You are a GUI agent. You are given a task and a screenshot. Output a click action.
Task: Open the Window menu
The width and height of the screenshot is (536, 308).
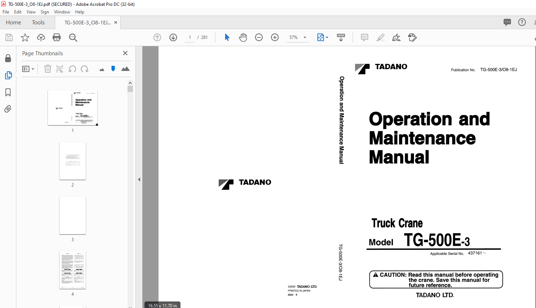click(x=62, y=12)
